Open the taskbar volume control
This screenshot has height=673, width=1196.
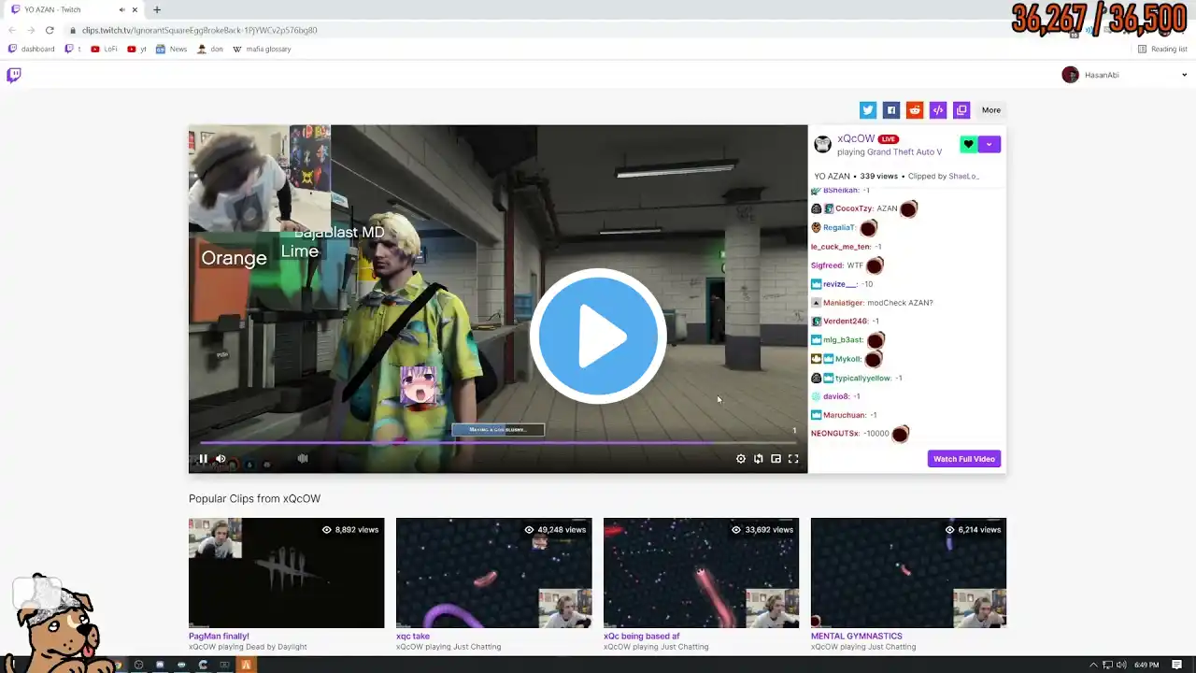click(x=1121, y=665)
